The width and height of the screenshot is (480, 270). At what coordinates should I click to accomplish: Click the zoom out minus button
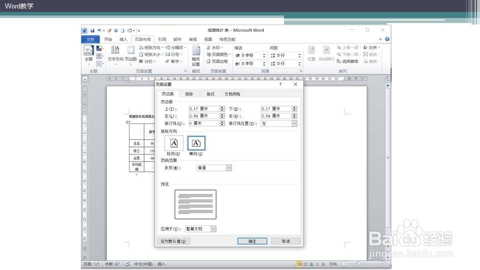point(344,264)
